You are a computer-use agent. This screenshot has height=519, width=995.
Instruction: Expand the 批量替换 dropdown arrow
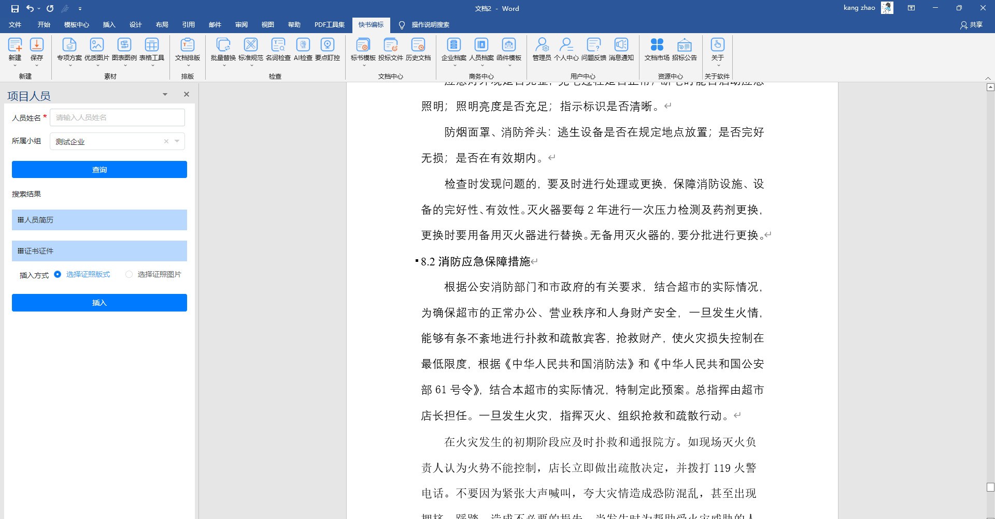click(x=223, y=66)
